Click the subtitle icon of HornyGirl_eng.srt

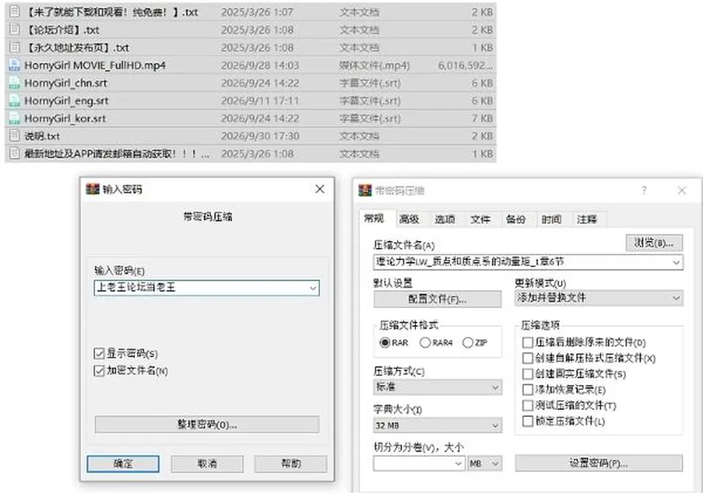15,100
